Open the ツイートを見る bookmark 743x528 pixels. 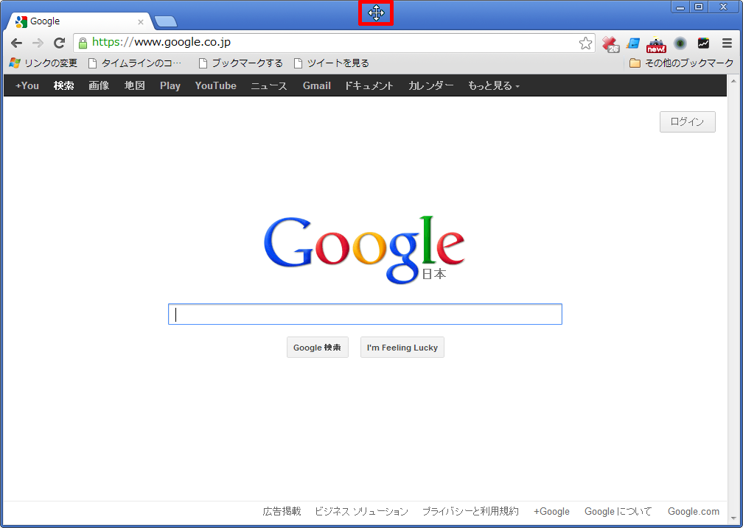point(331,63)
